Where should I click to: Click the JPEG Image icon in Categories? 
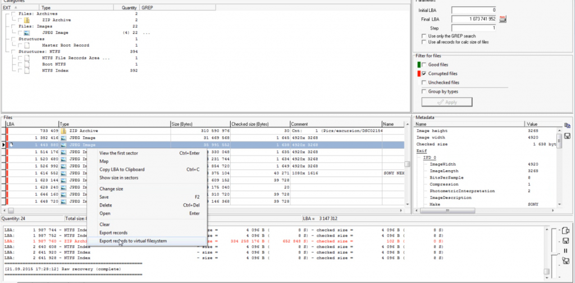tap(26, 33)
